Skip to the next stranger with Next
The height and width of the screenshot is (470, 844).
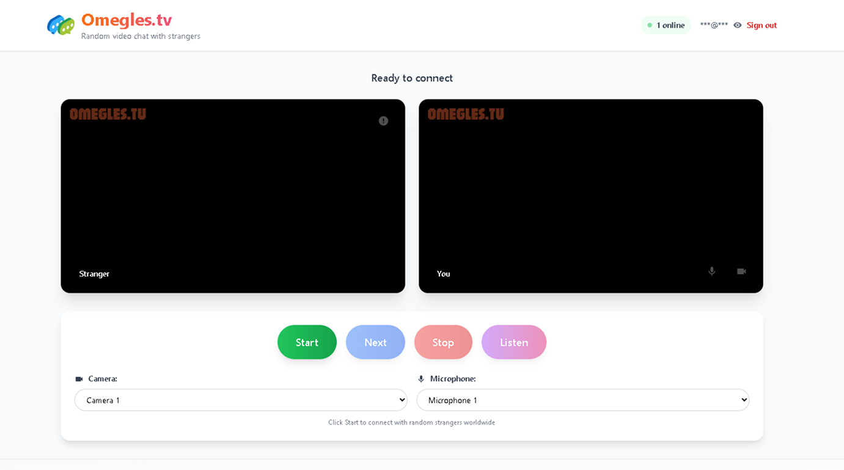(375, 342)
